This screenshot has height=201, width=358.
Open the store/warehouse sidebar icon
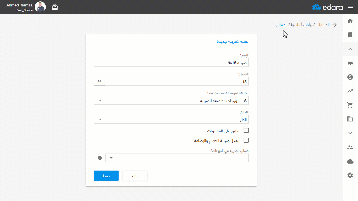(x=350, y=63)
